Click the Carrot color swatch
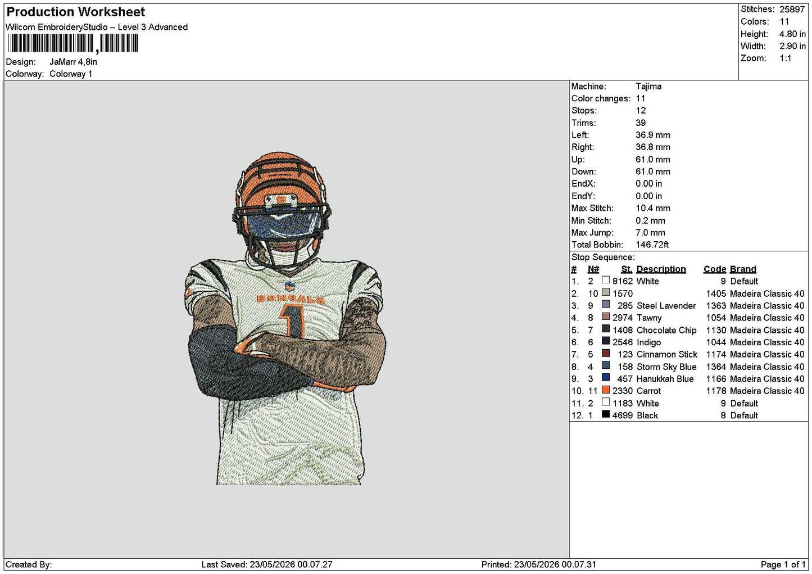This screenshot has height=574, width=812. pos(606,390)
